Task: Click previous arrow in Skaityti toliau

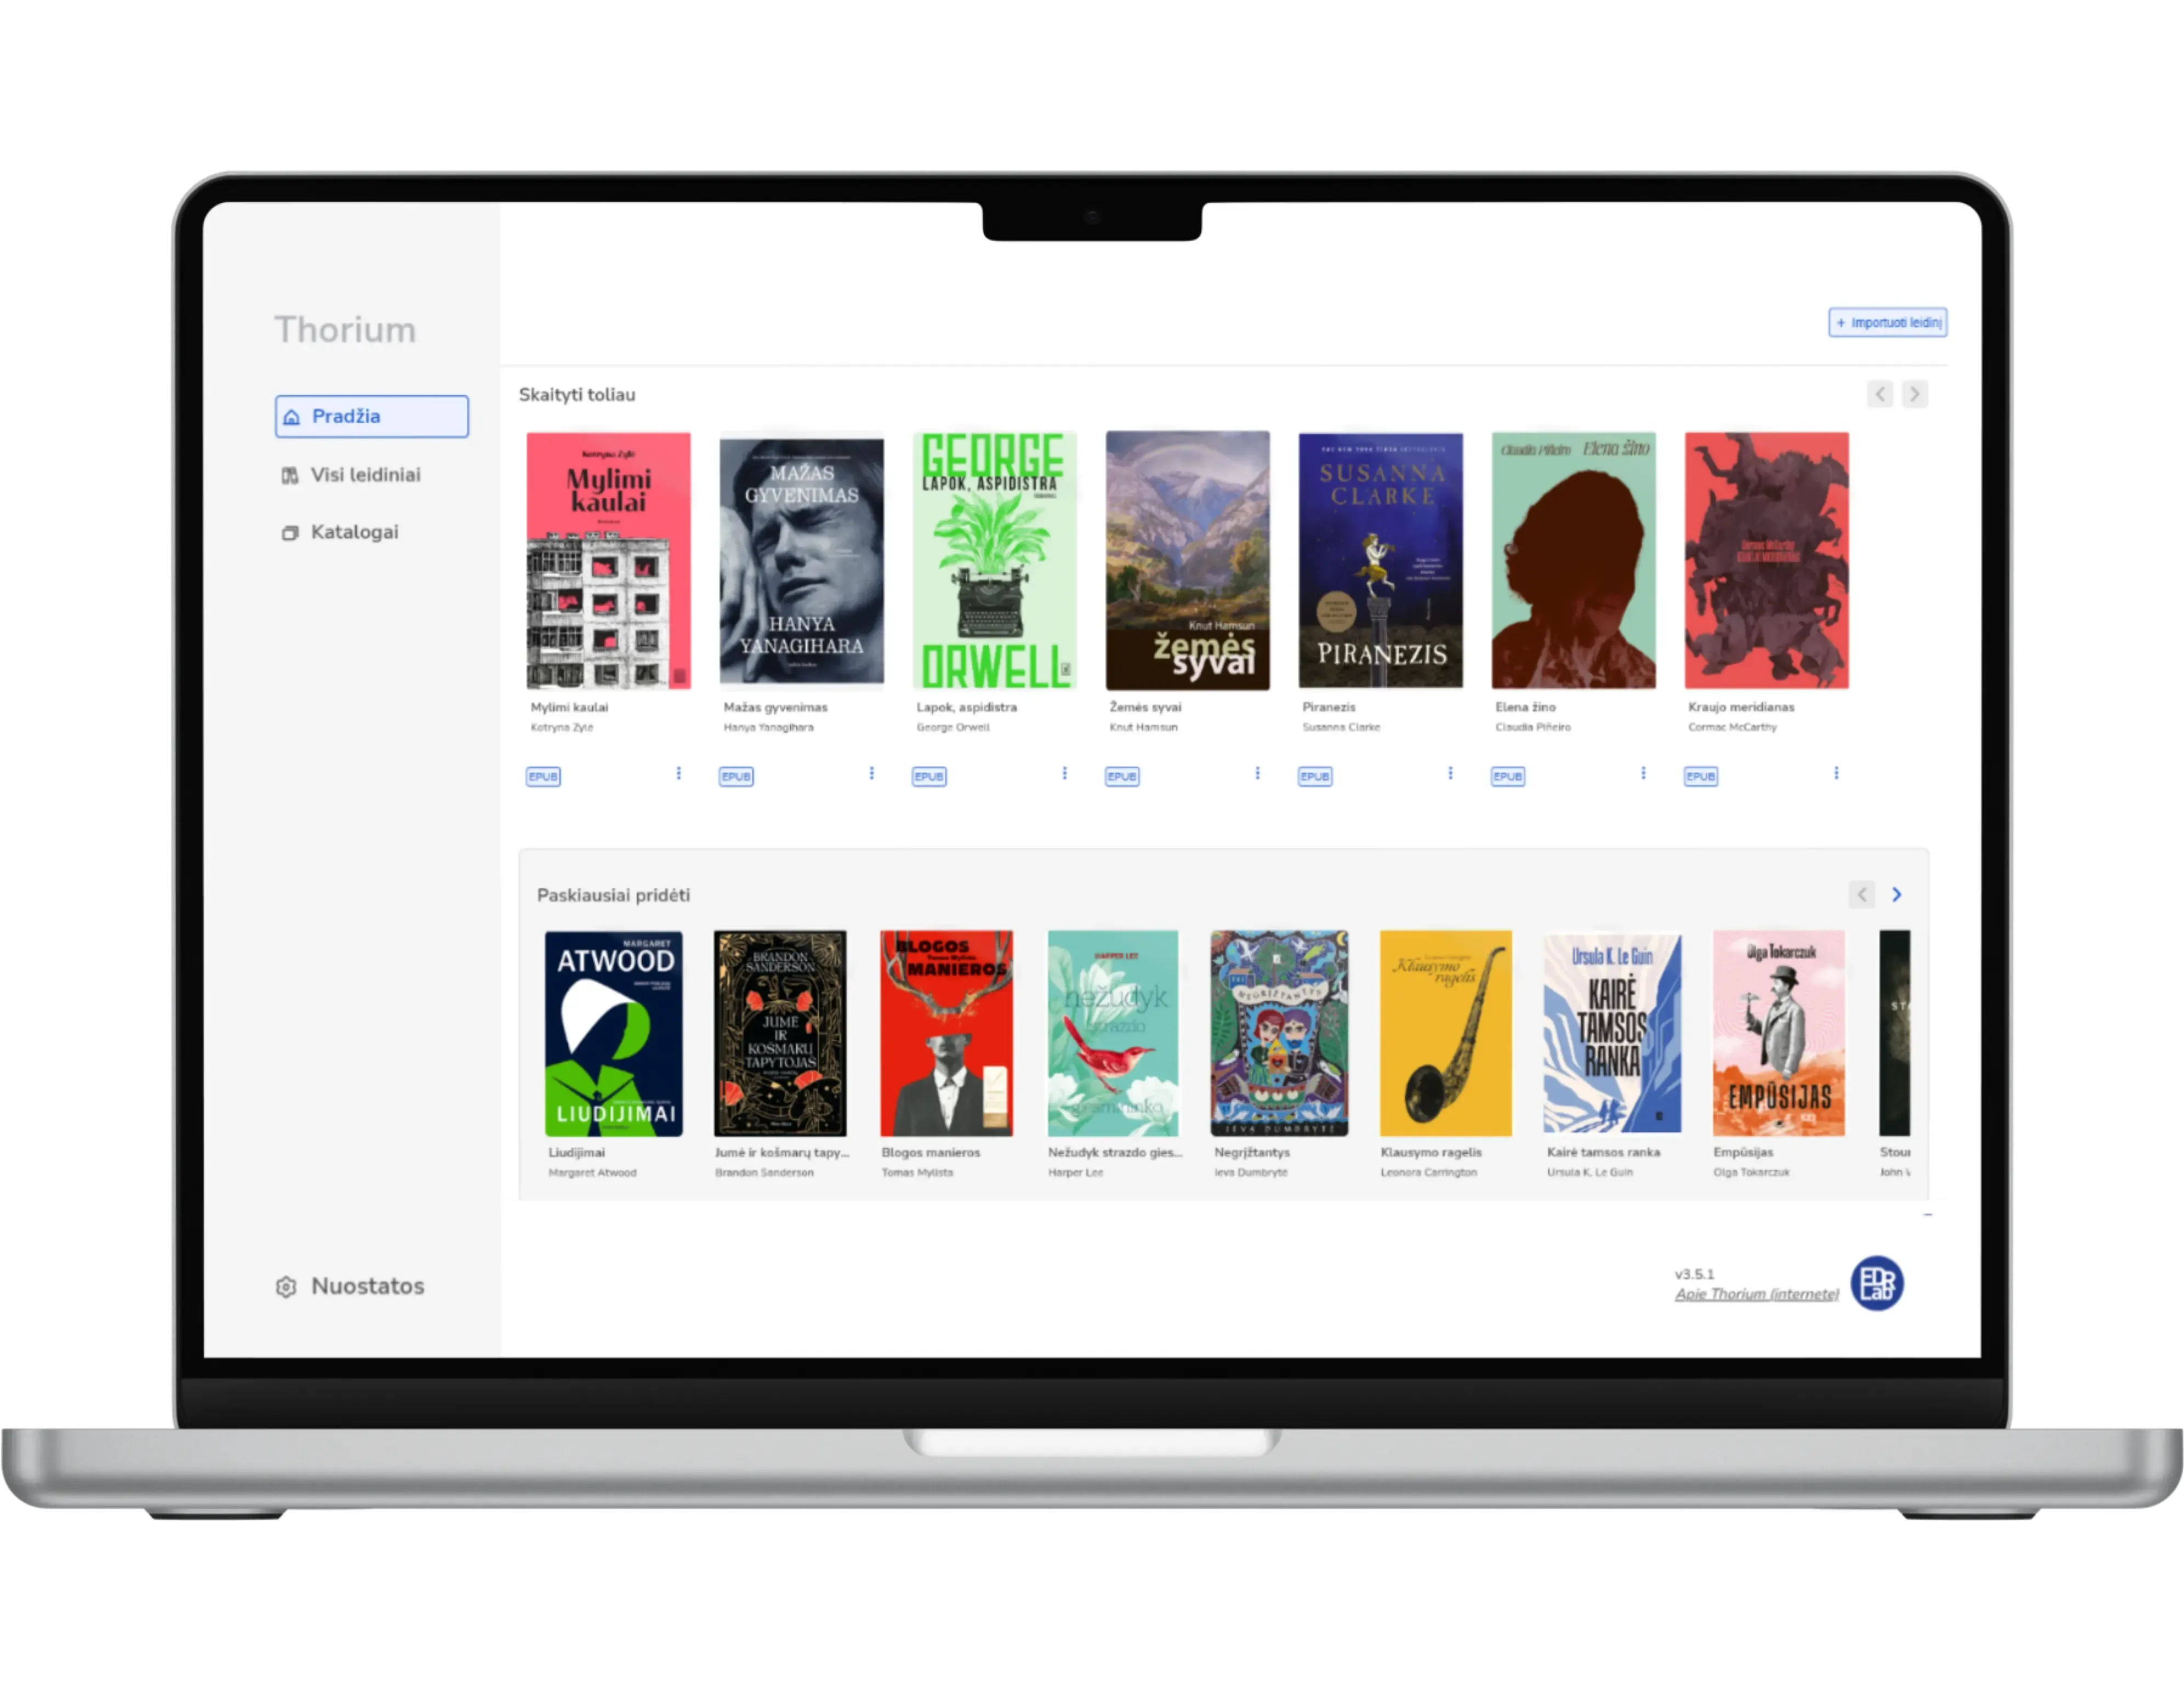Action: pos(1880,394)
